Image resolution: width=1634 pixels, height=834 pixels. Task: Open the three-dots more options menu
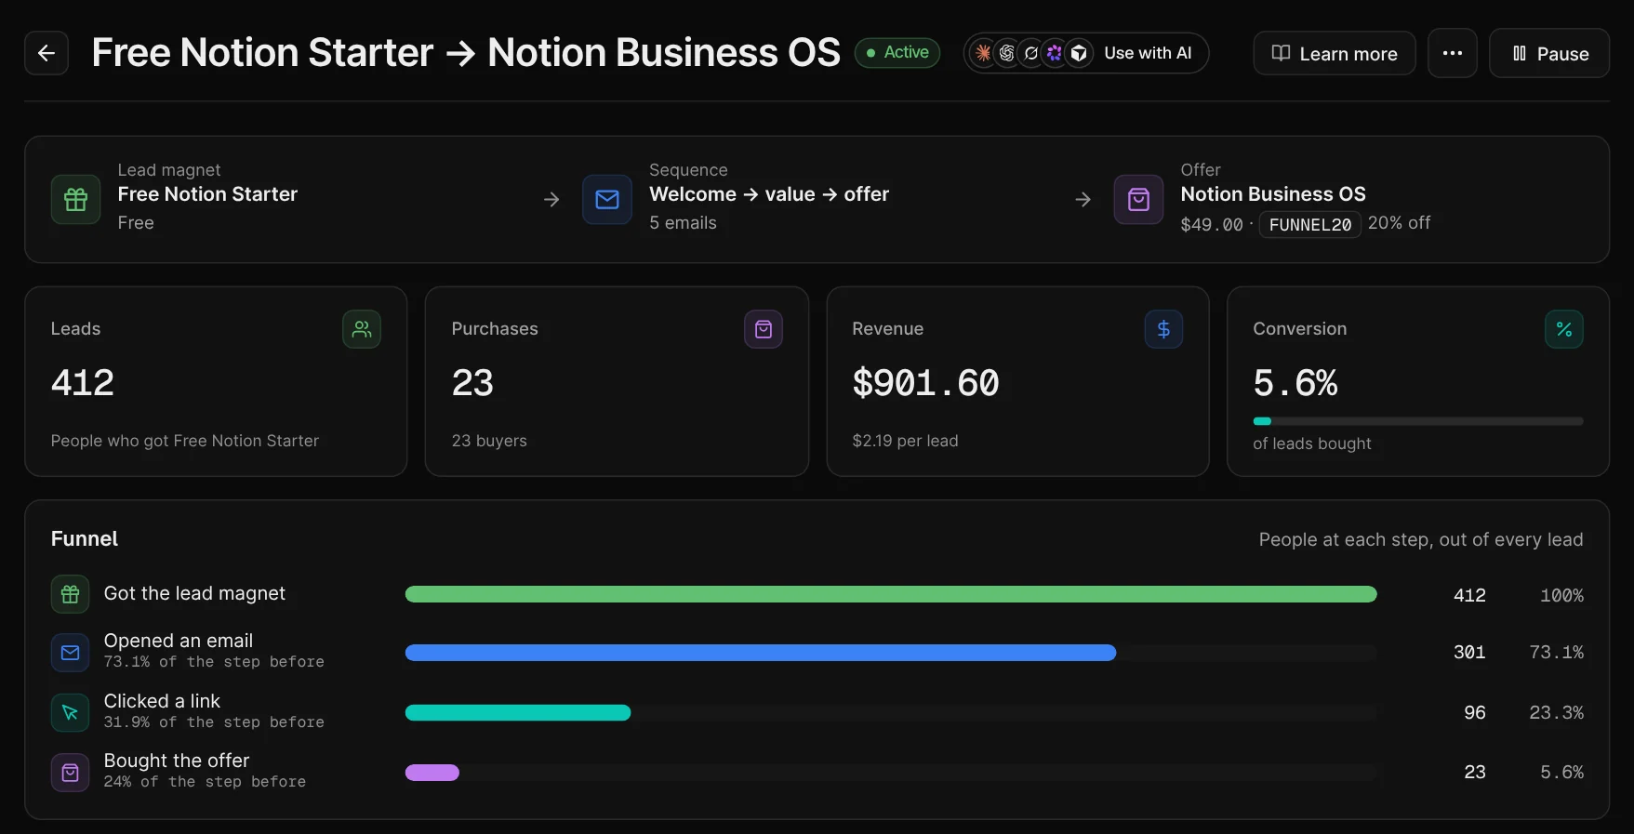point(1452,53)
